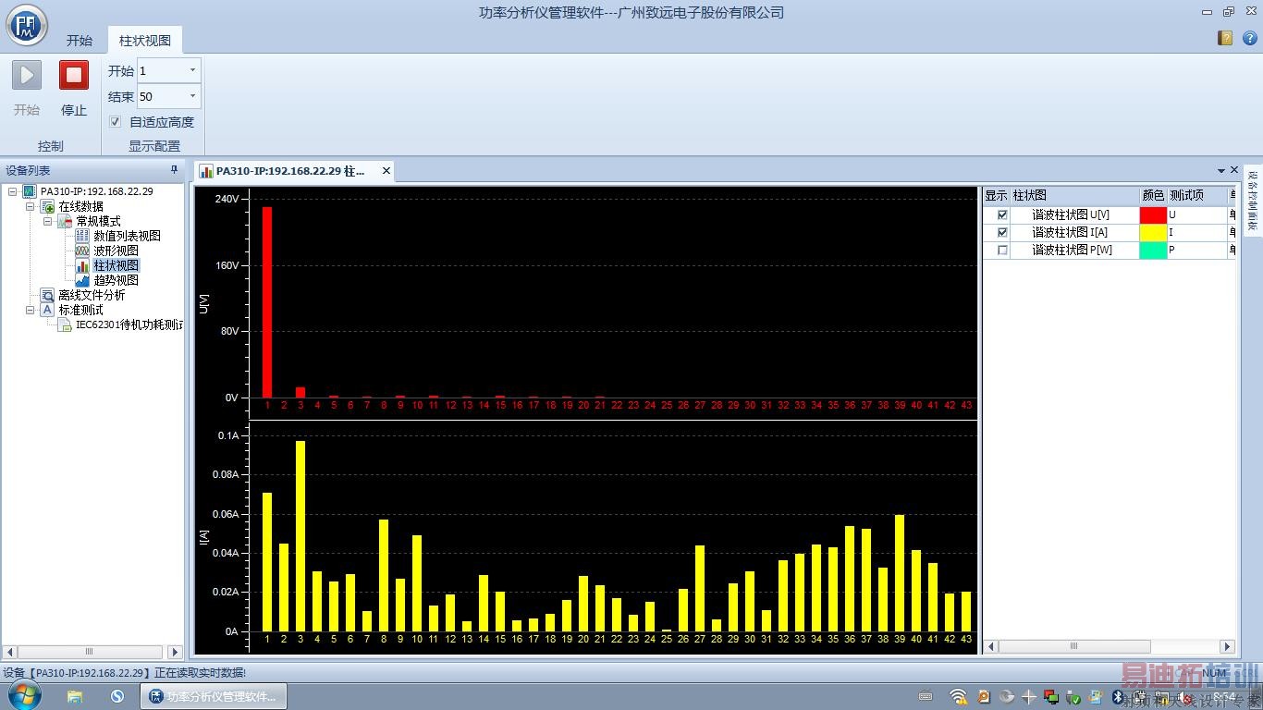Switch to the 开始 ribbon tab
1263x710 pixels.
80,41
